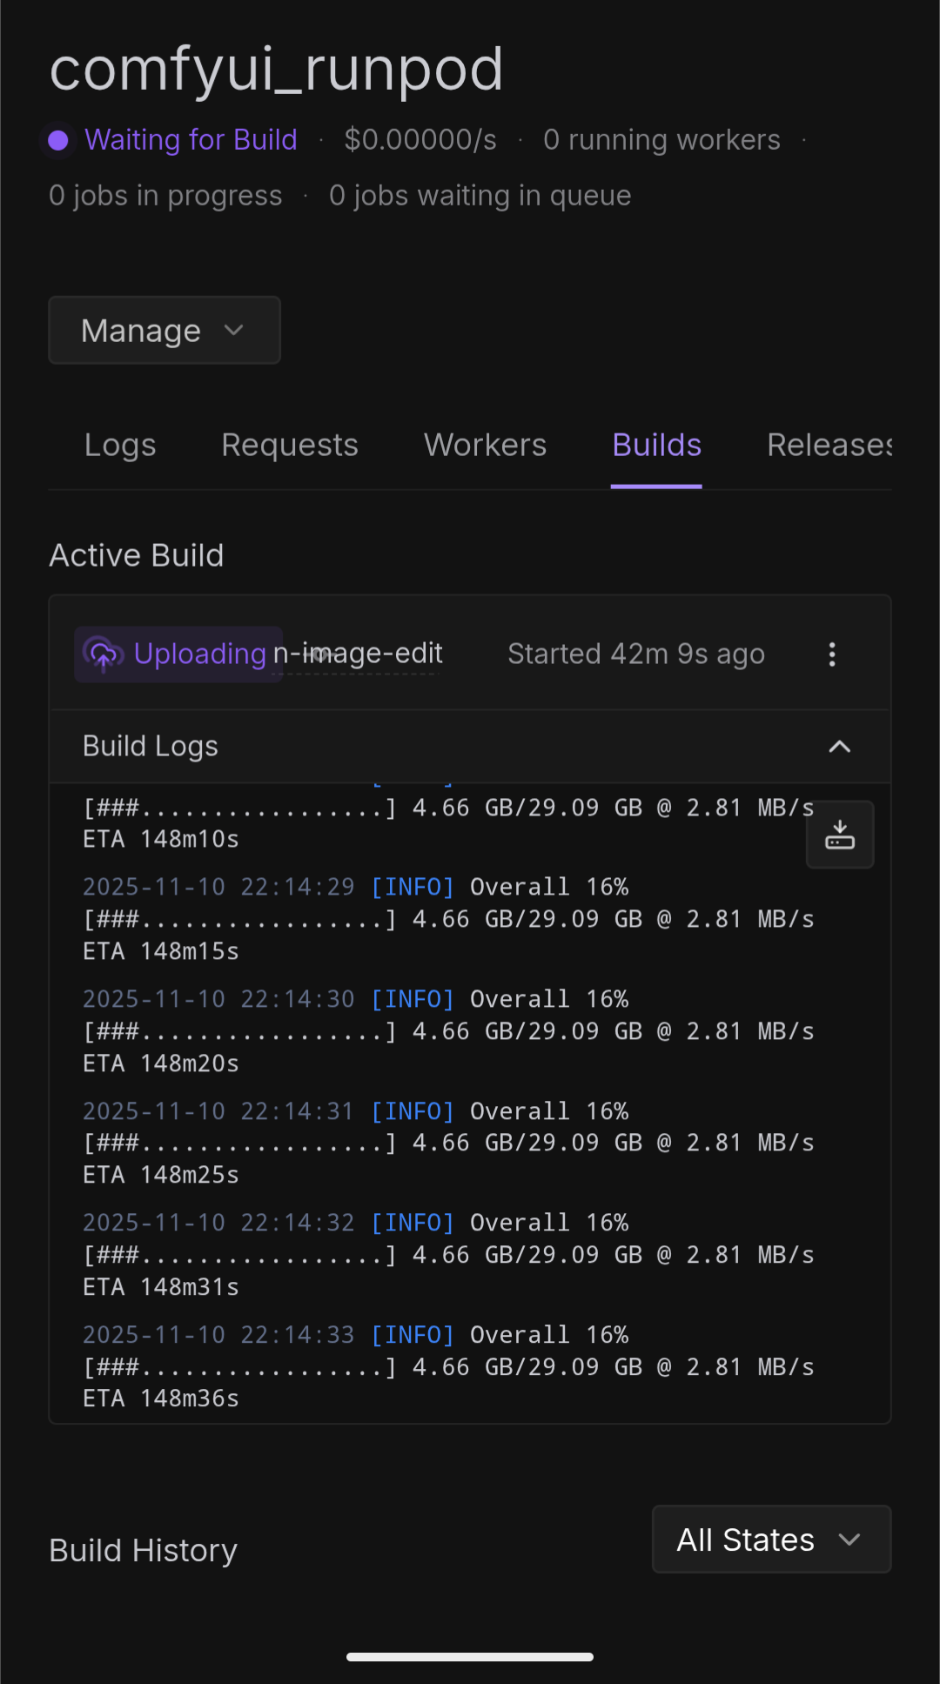Select the Logs tab
940x1684 pixels.
[120, 445]
